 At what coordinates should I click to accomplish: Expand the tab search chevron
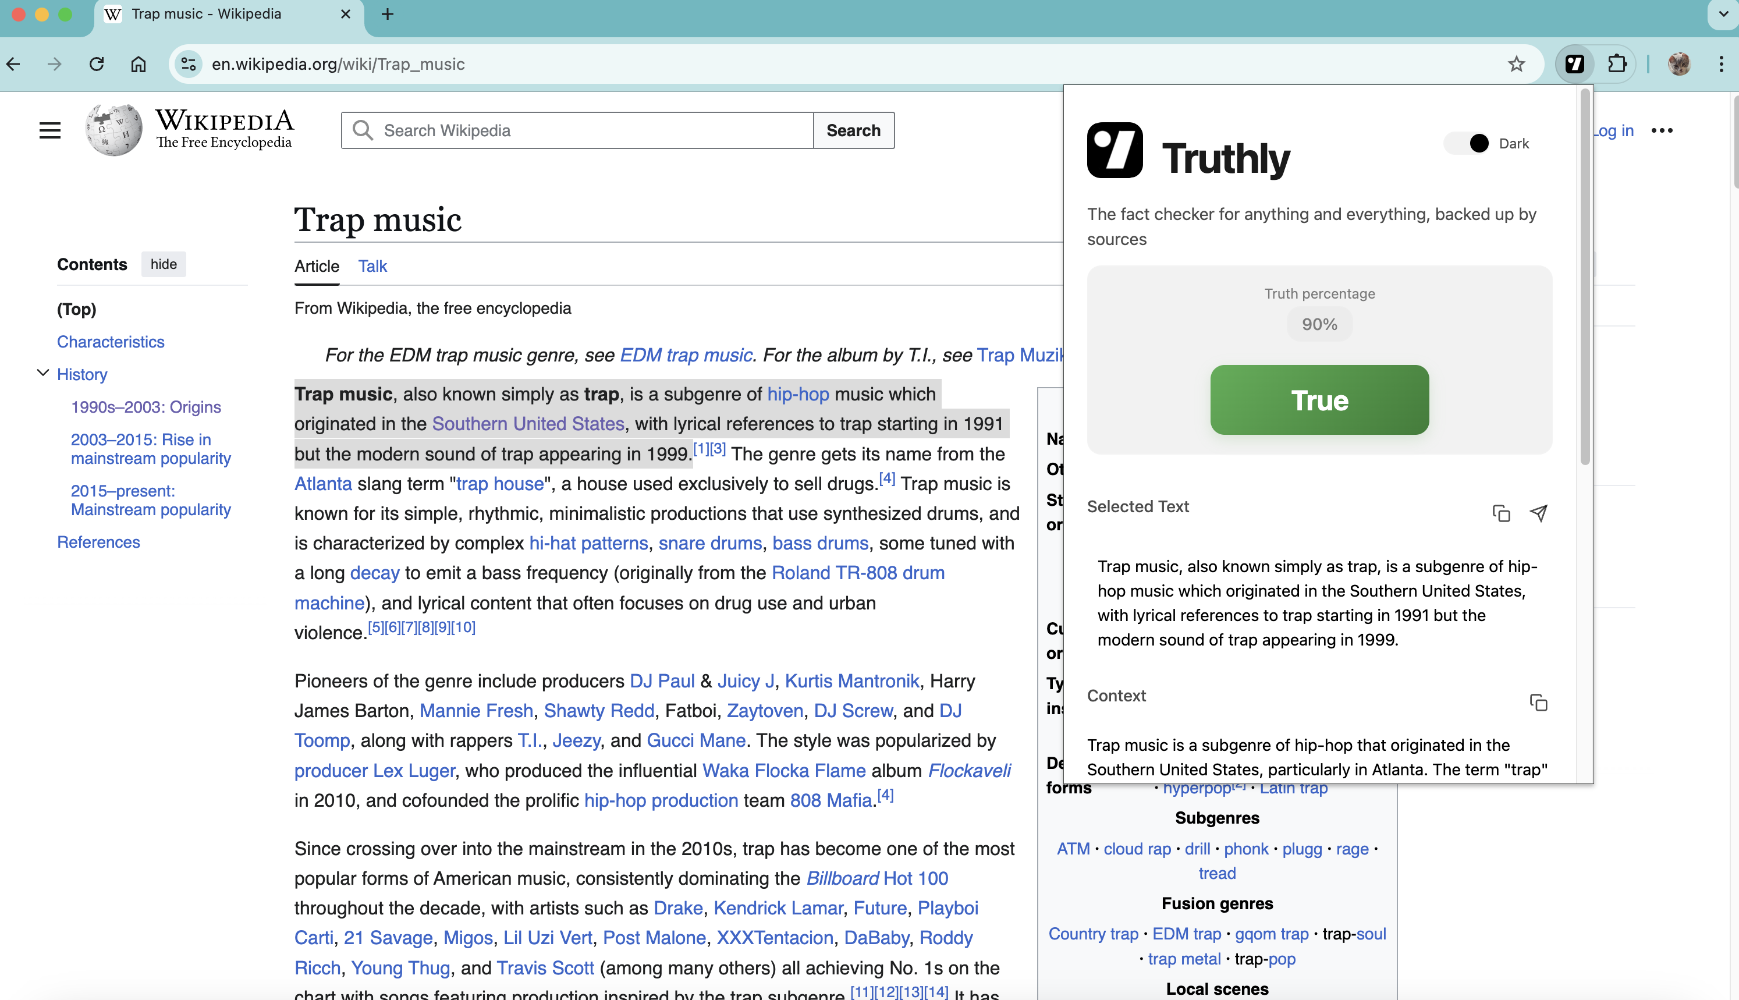[x=1723, y=14]
